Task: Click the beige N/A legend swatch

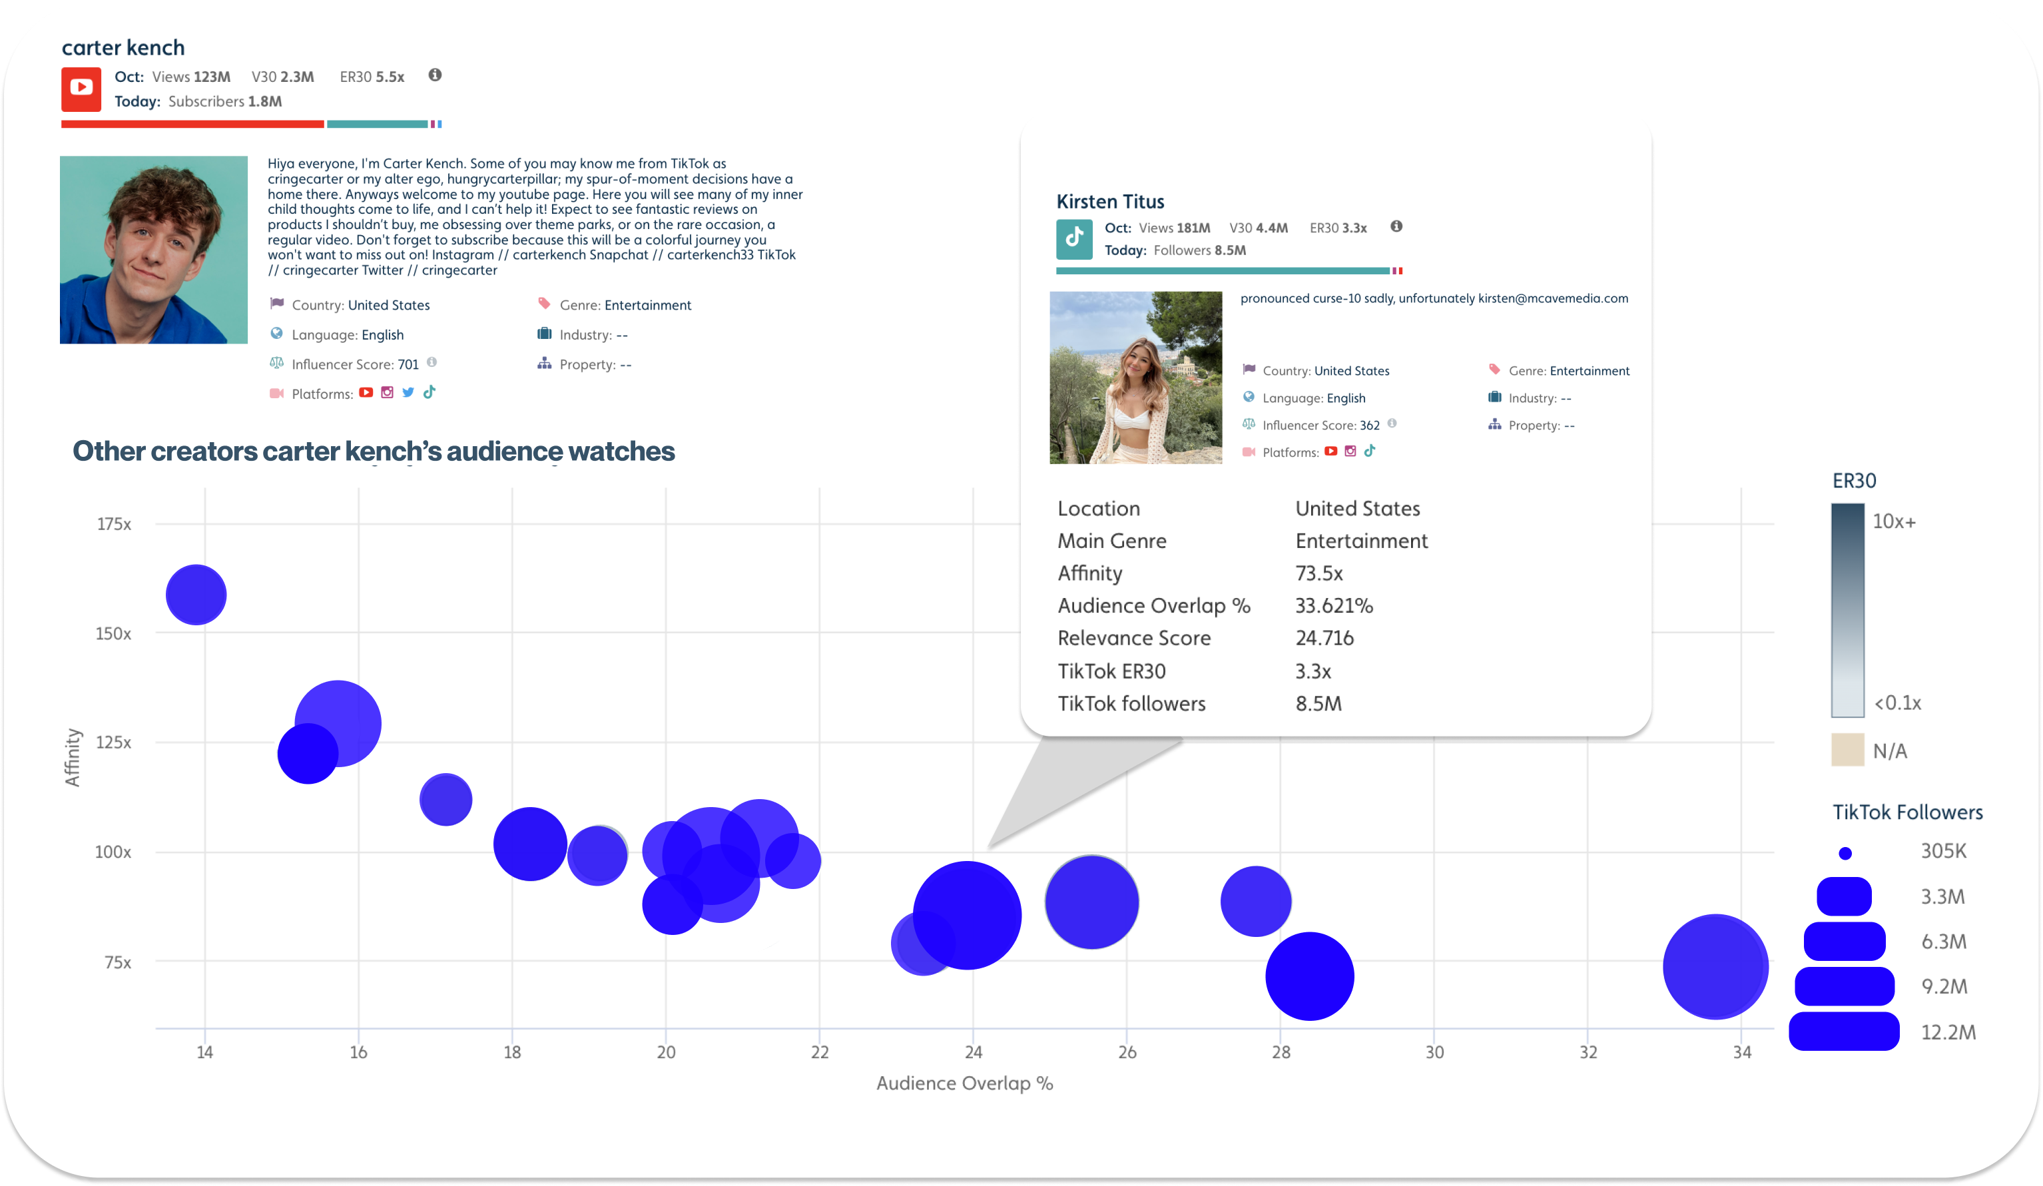Action: [x=1847, y=750]
